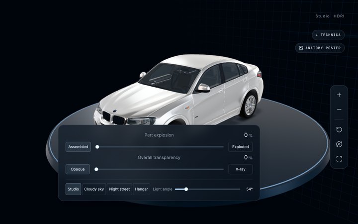The height and width of the screenshot is (224, 358).
Task: Zoom in with the plus icon
Action: [x=339, y=95]
